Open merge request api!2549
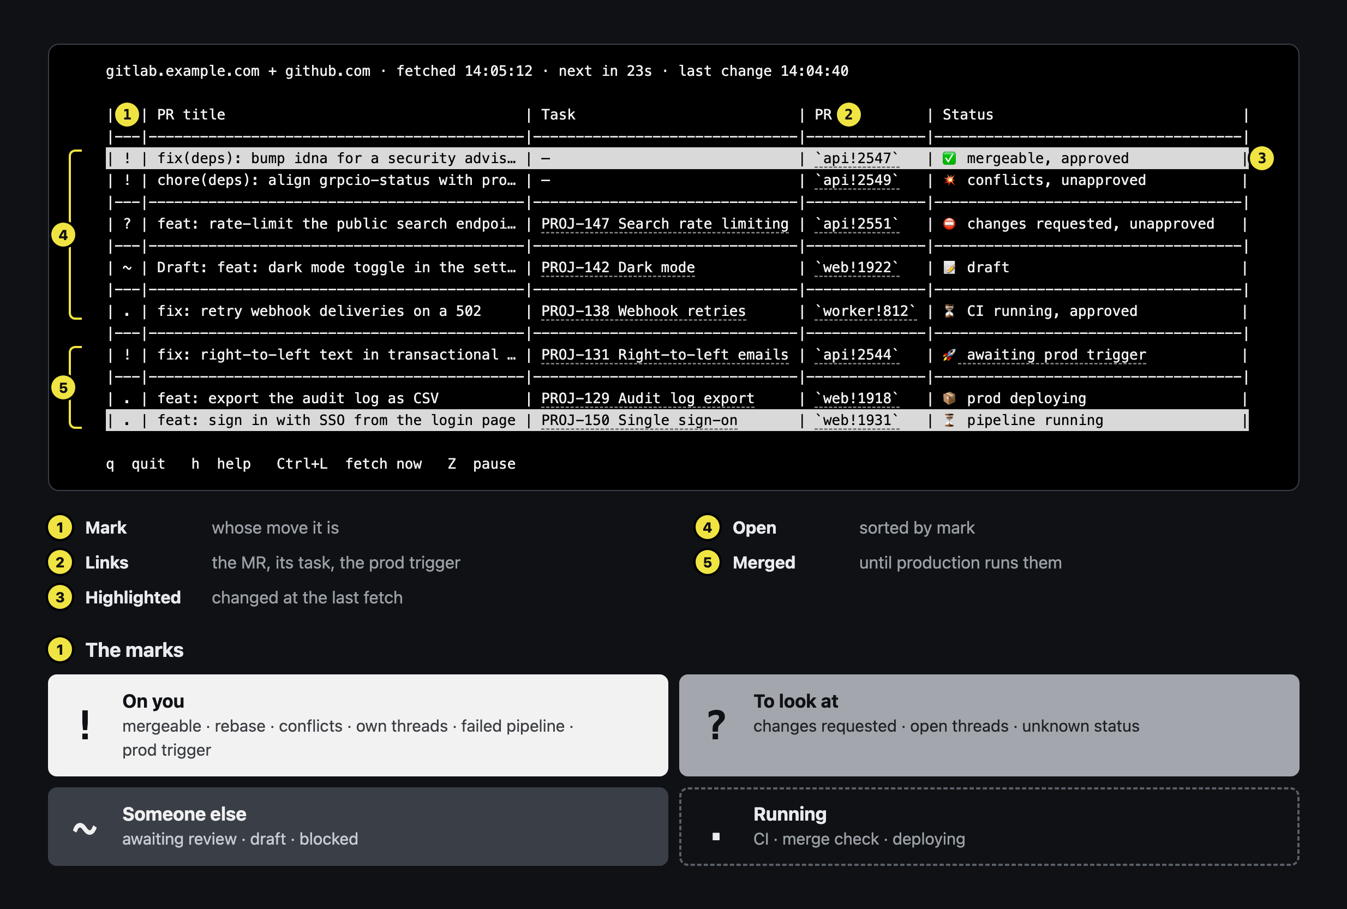The image size is (1347, 909). (857, 180)
